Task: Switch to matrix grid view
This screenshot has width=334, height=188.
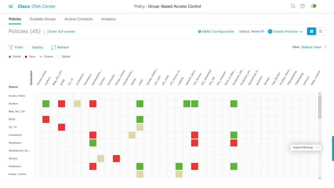Action: [311, 31]
